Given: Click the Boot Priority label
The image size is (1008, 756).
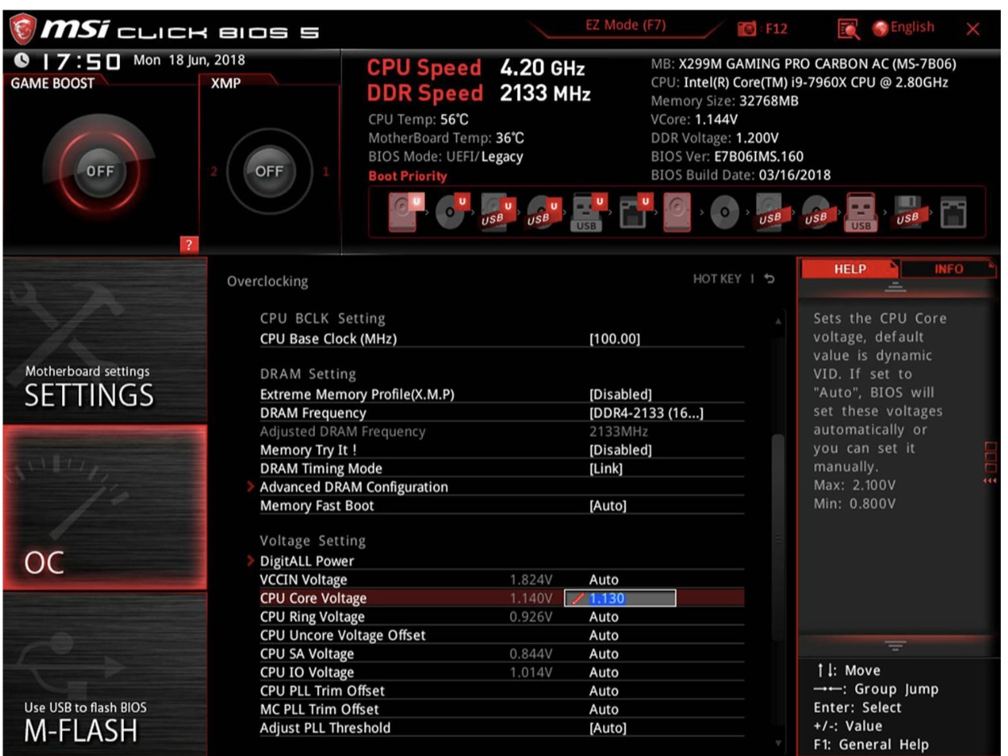Looking at the screenshot, I should coord(407,176).
